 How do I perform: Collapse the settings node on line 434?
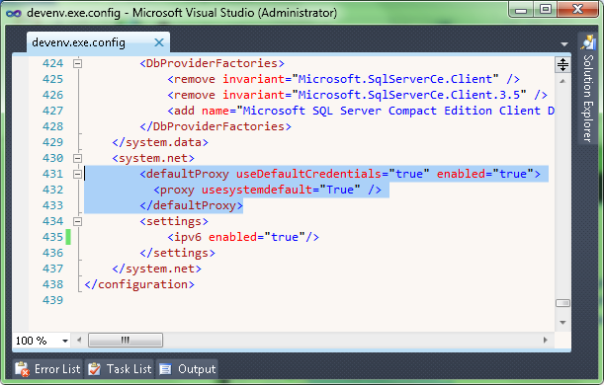click(x=77, y=221)
